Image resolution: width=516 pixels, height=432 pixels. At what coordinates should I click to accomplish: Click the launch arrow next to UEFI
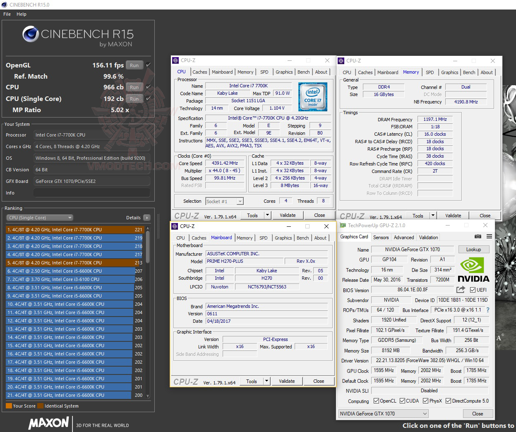coord(461,290)
